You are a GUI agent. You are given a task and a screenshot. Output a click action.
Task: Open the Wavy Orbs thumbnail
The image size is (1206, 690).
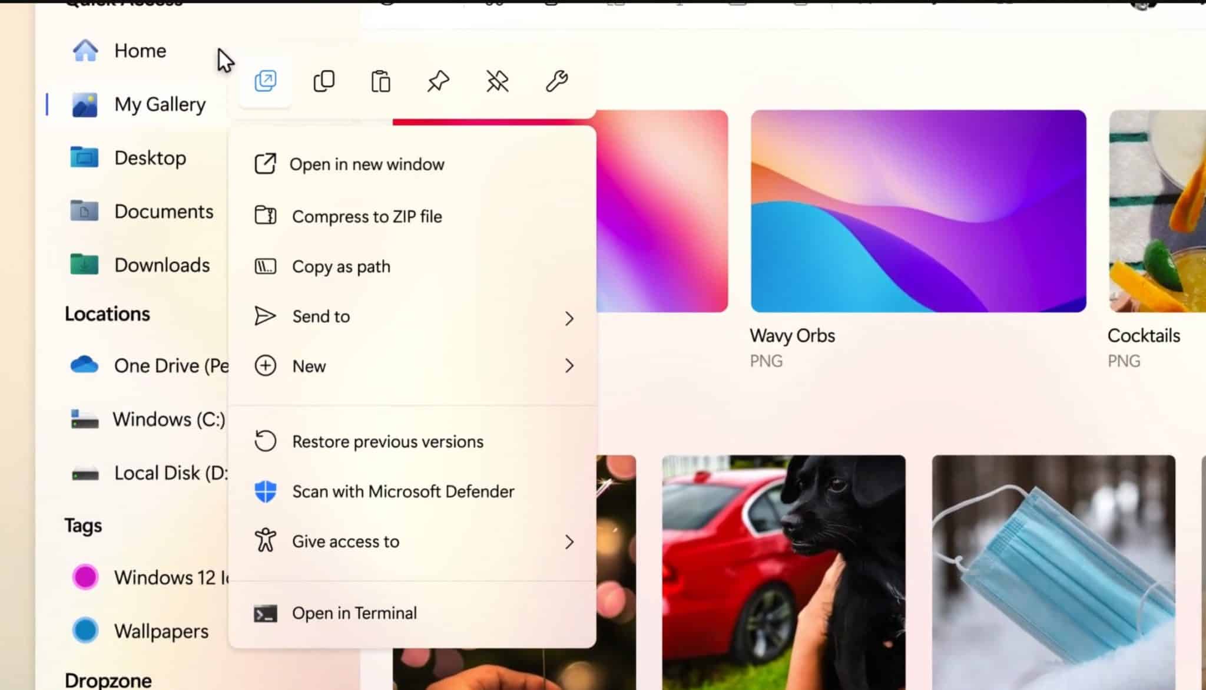coord(917,210)
